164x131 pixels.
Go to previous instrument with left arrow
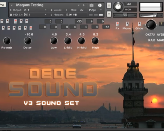[x=79, y=5]
